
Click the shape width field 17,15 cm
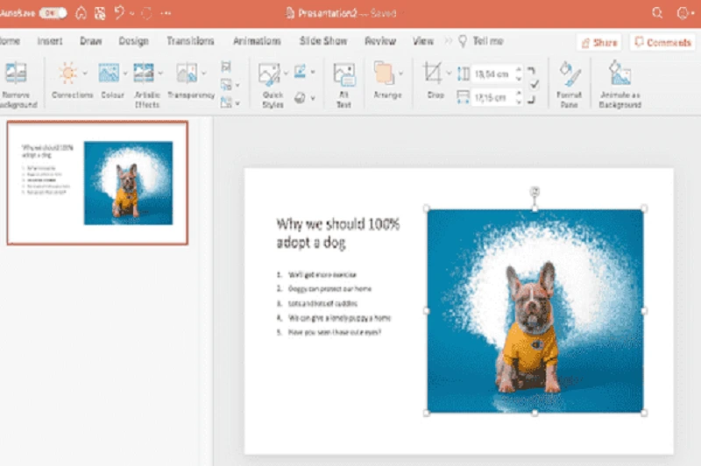(492, 97)
